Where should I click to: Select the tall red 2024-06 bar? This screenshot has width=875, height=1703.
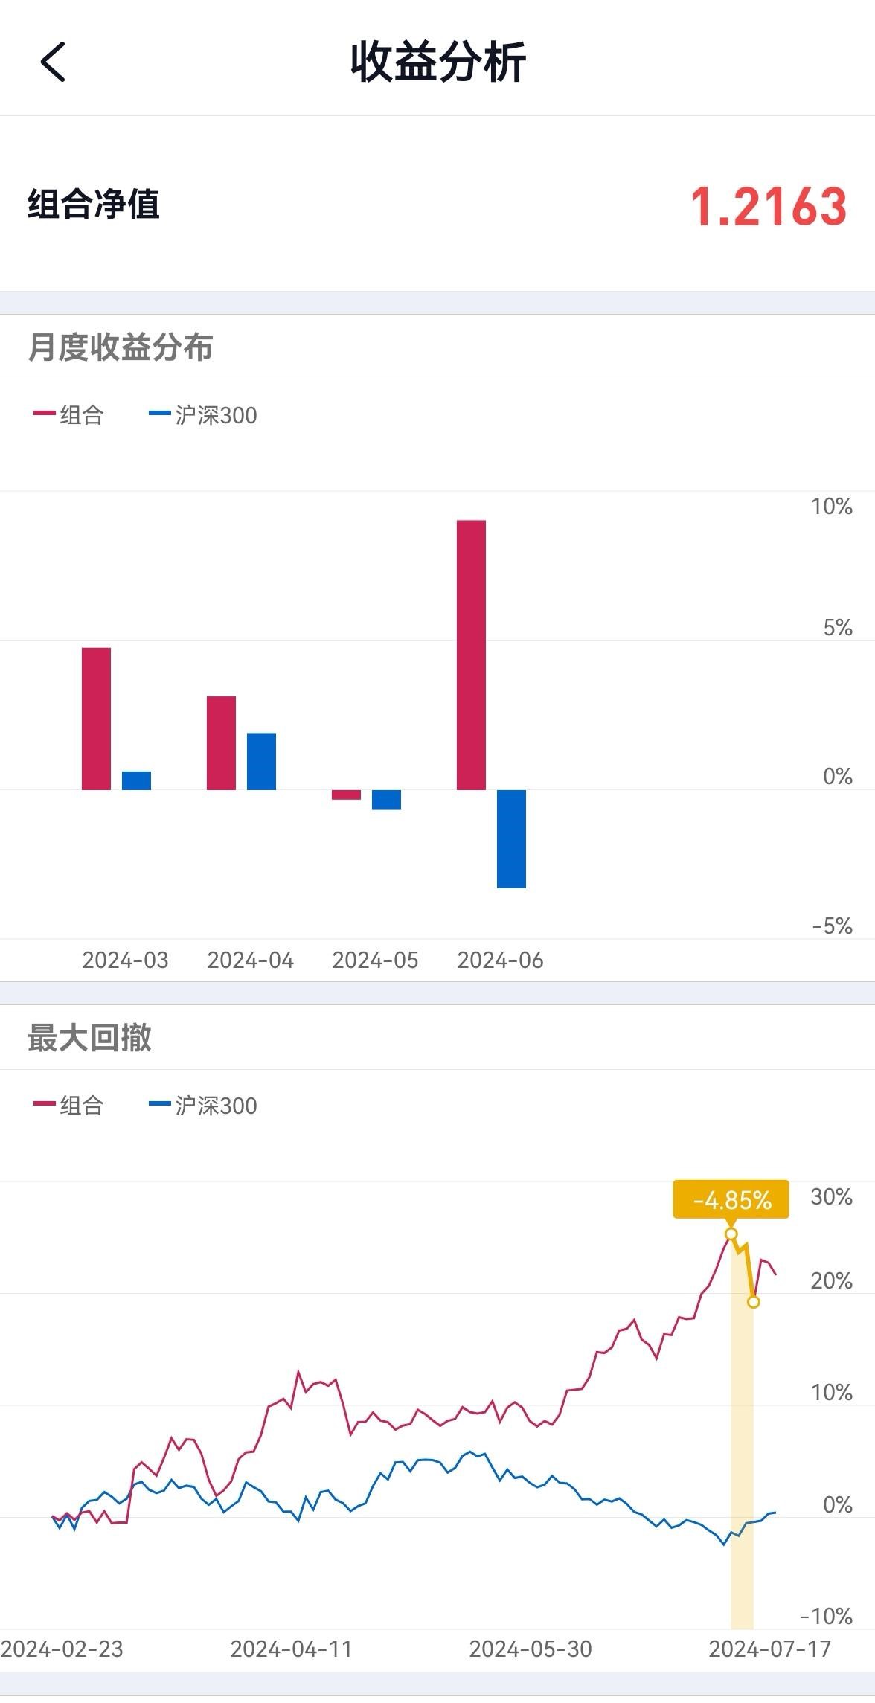(471, 655)
